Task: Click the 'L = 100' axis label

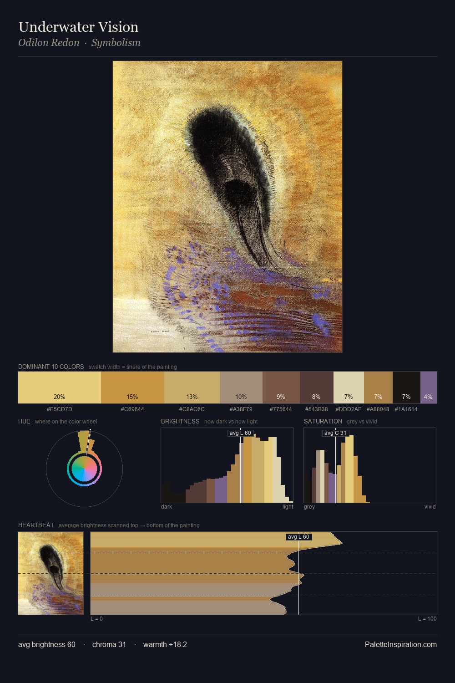Action: click(427, 619)
